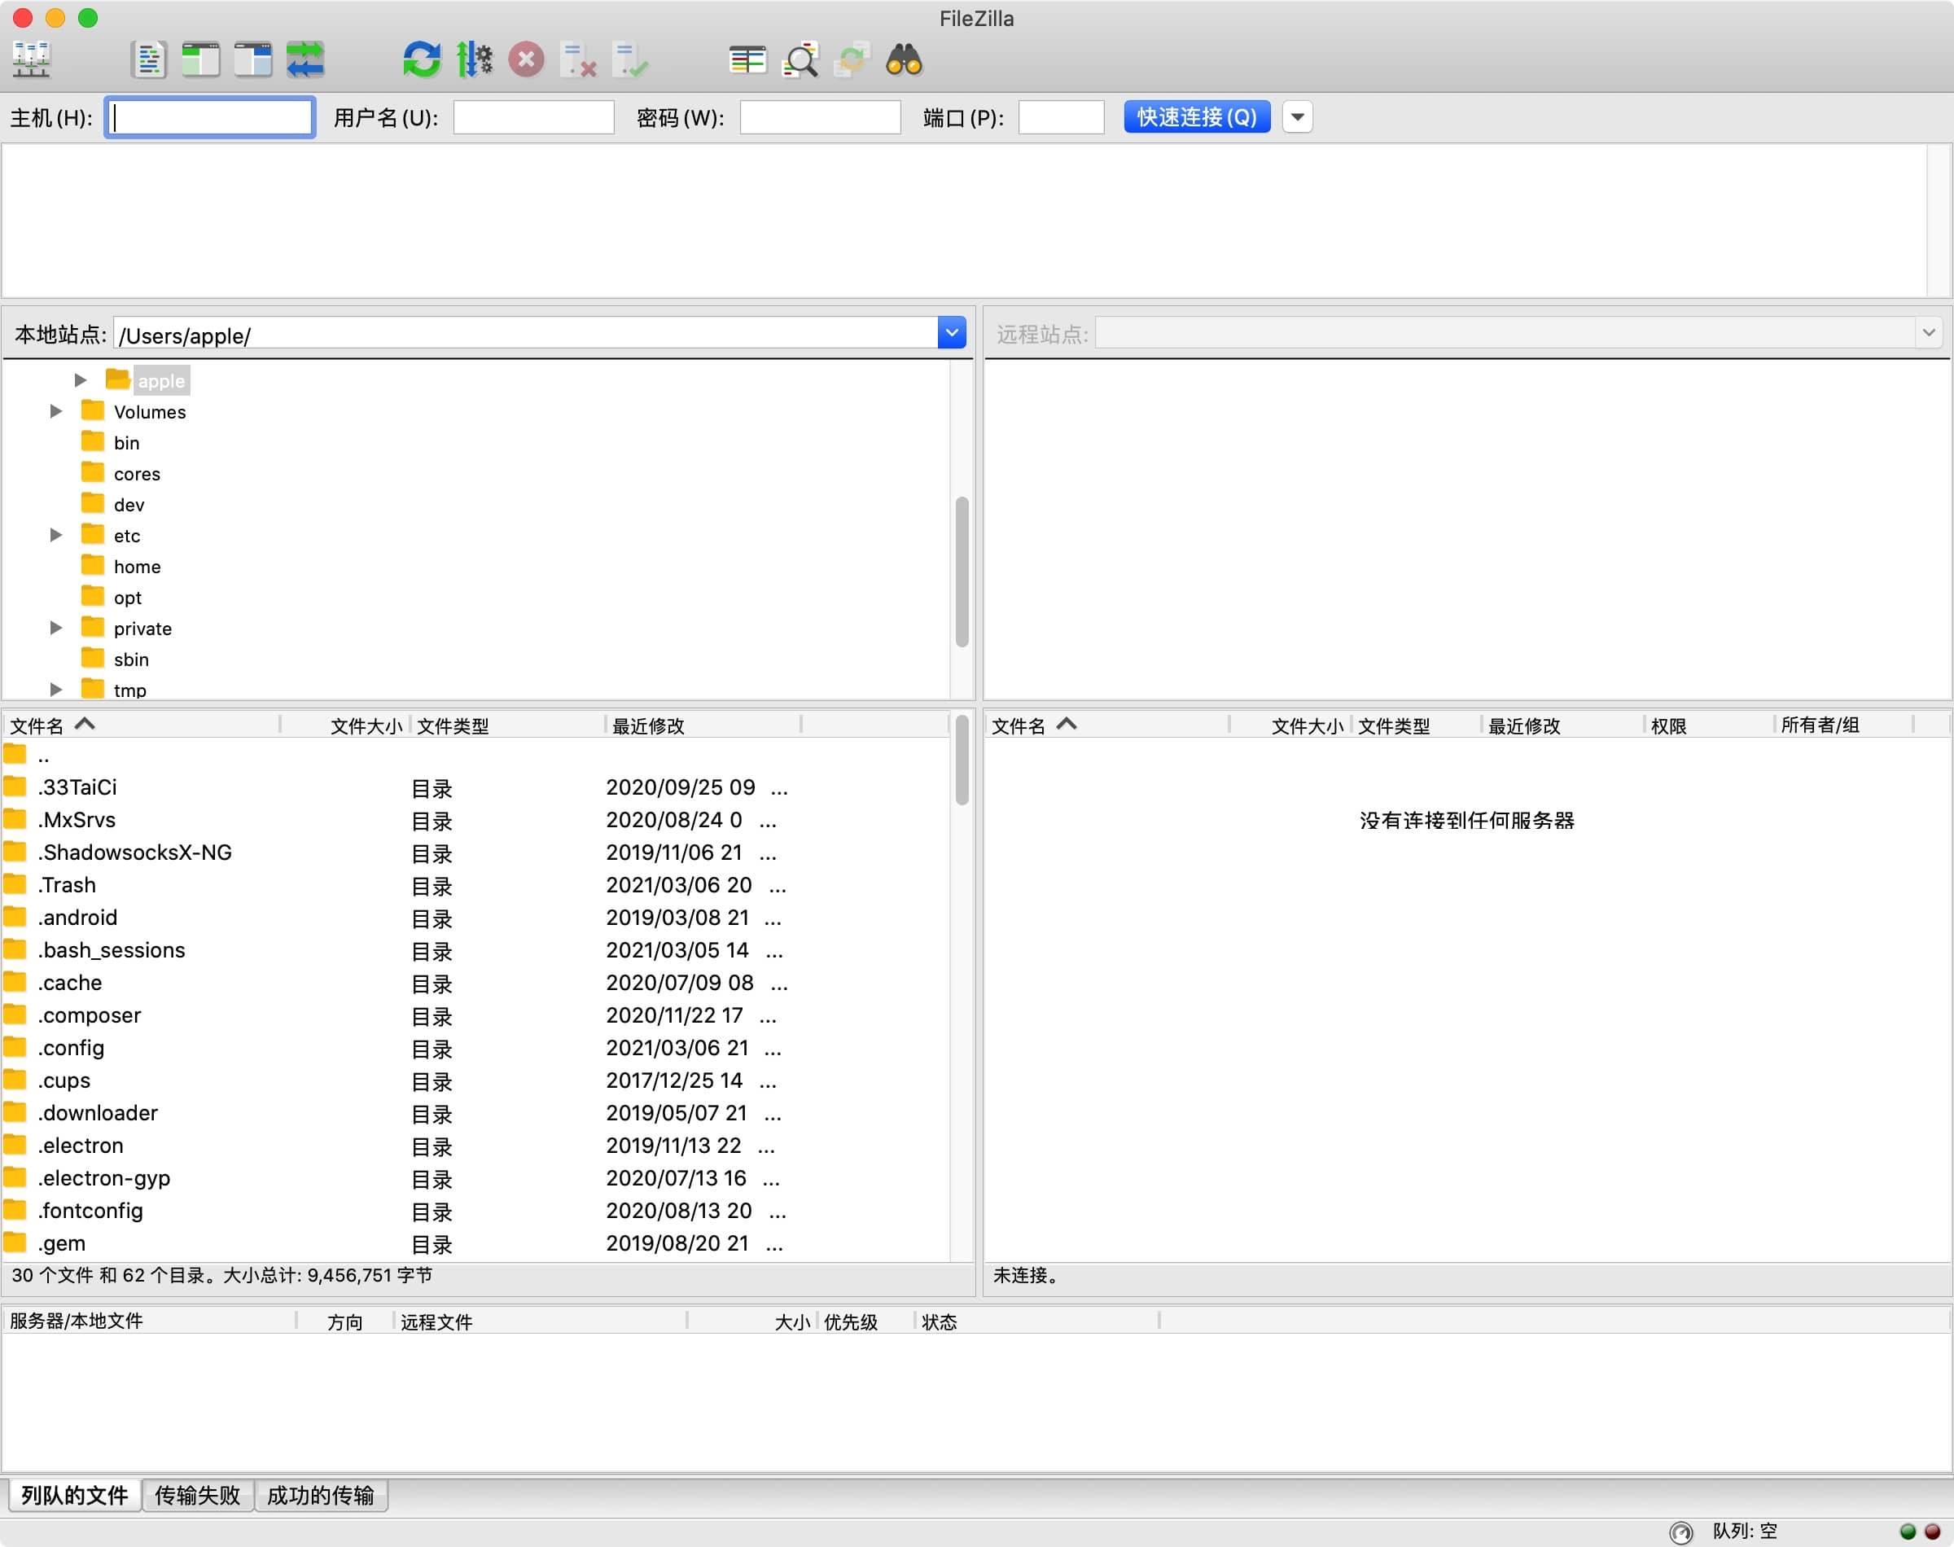This screenshot has width=1954, height=1547.
Task: Select the home folder in tree
Action: pyautogui.click(x=137, y=566)
